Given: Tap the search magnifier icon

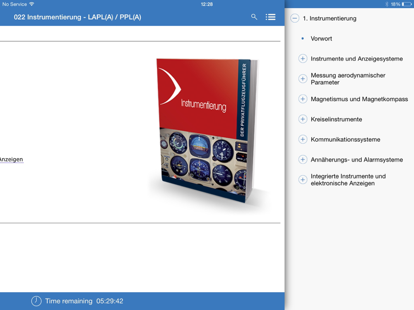Looking at the screenshot, I should tap(254, 17).
